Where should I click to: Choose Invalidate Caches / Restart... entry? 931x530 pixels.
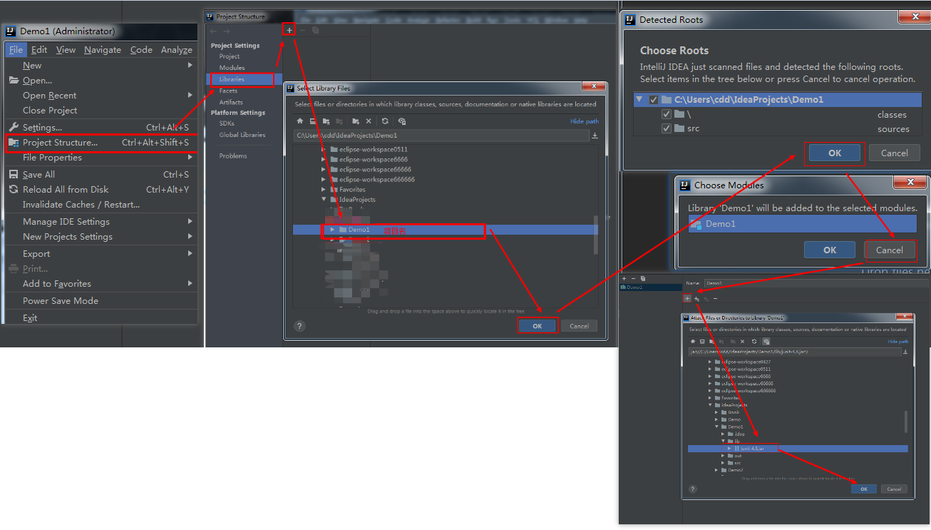(100, 204)
